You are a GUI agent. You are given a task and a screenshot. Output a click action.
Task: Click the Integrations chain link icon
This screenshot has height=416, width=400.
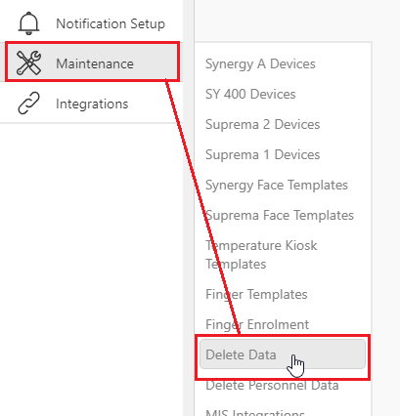28,104
